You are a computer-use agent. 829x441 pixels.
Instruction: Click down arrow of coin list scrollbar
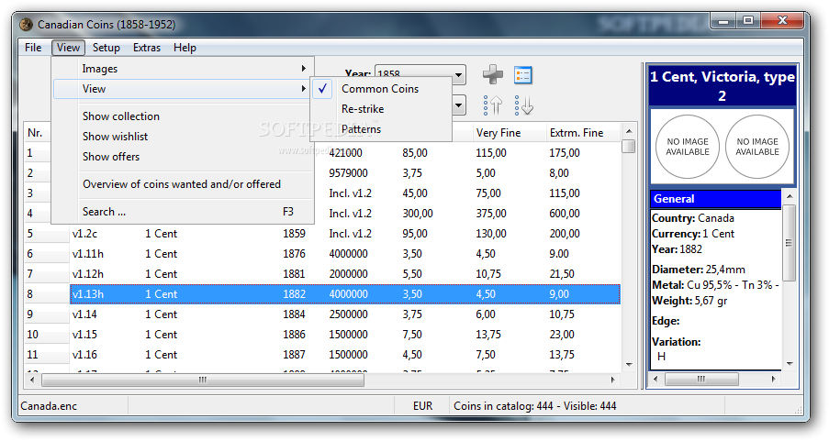(629, 364)
